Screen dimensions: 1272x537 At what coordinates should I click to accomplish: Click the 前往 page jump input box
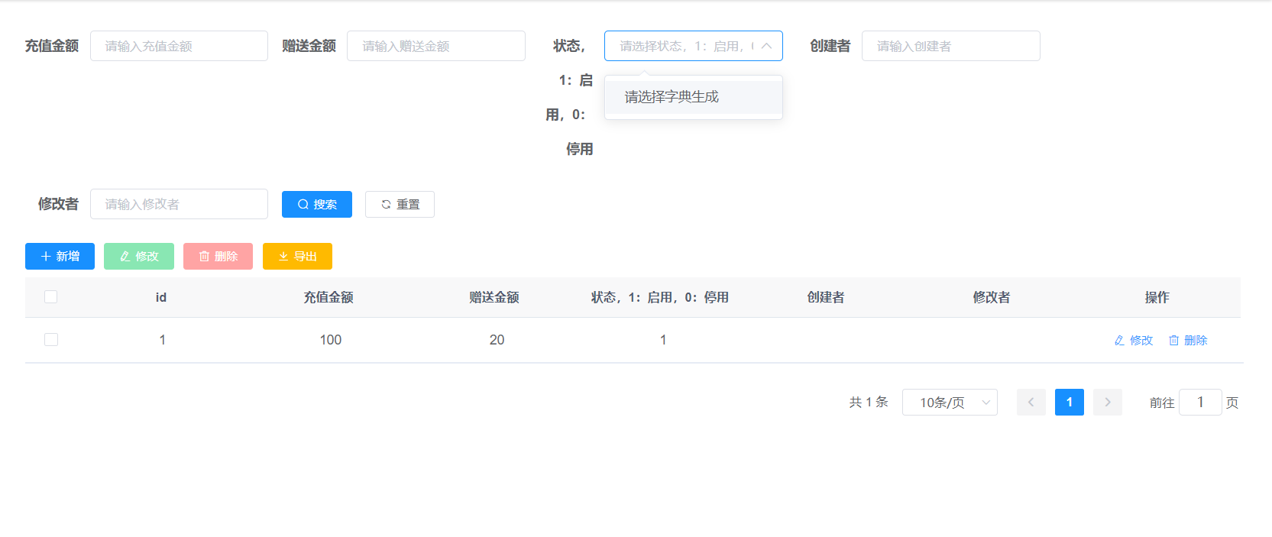(x=1199, y=402)
